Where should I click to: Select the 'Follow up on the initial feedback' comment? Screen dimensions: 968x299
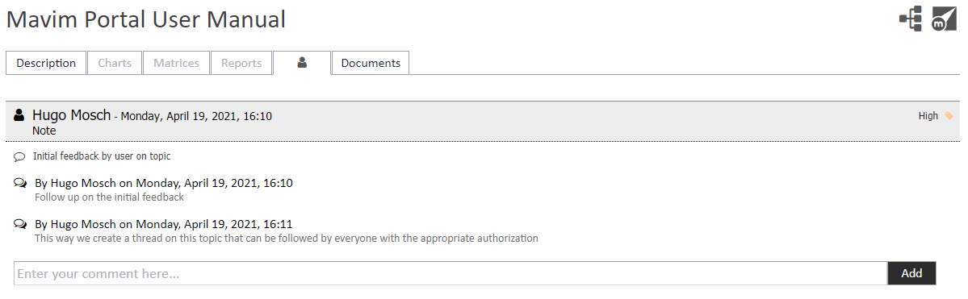109,198
